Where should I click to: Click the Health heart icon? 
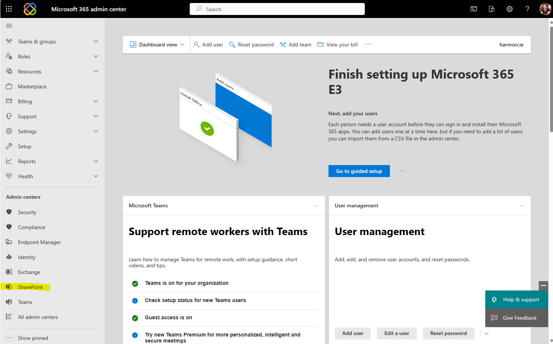tap(9, 176)
